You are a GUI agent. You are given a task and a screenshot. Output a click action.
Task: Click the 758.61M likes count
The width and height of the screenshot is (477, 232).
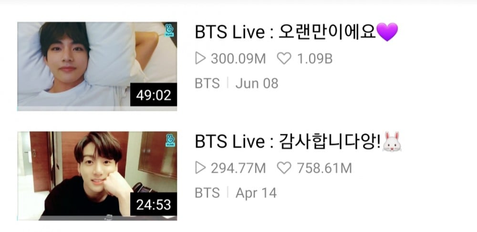tap(324, 168)
